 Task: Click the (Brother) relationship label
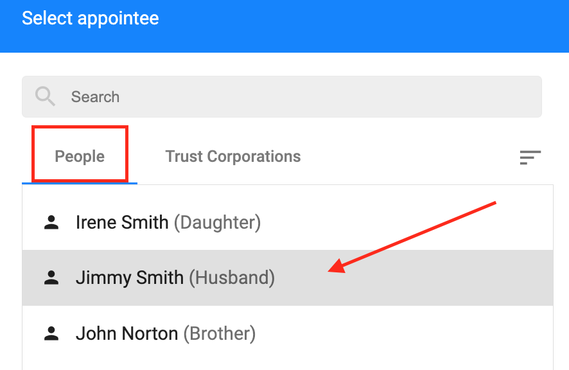point(219,333)
